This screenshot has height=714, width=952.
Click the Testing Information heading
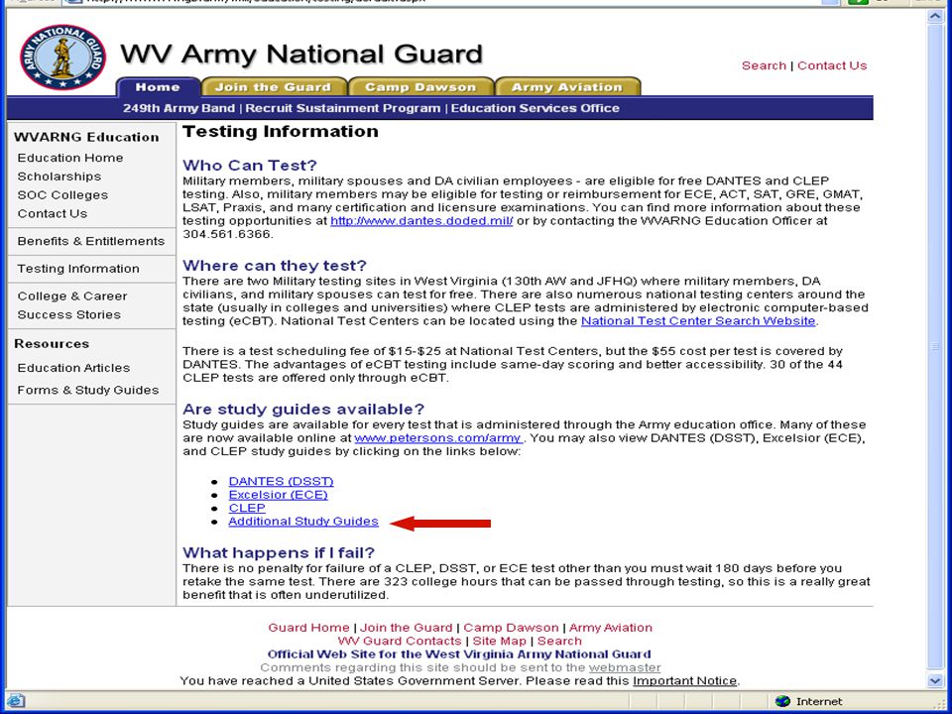point(281,132)
